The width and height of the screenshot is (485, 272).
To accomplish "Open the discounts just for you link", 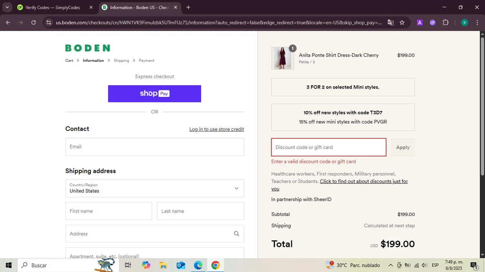I will [339, 185].
